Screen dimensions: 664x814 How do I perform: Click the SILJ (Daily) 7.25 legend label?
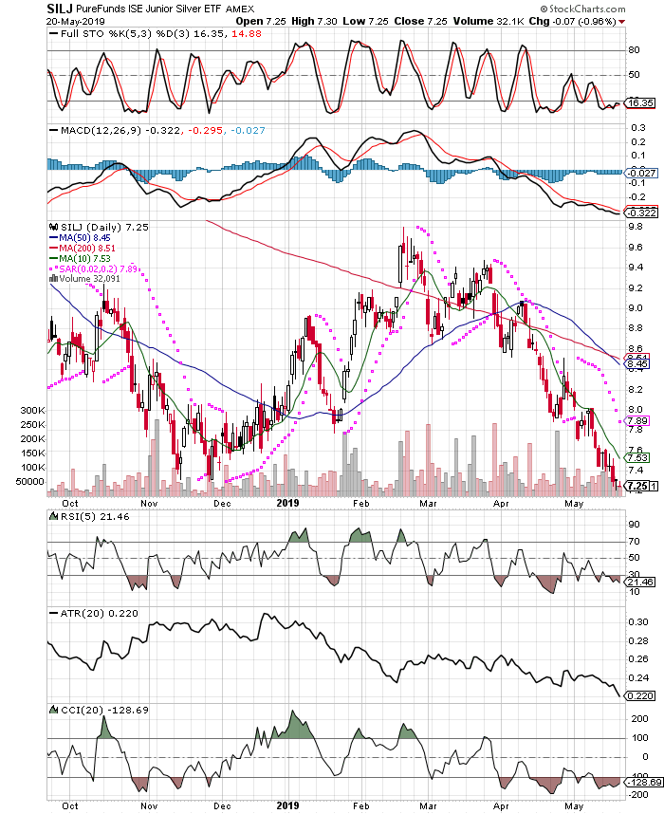[x=105, y=227]
